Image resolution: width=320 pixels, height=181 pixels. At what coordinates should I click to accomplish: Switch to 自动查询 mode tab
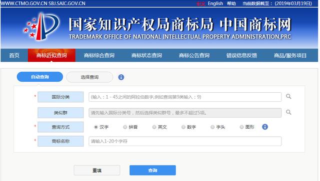[40, 77]
